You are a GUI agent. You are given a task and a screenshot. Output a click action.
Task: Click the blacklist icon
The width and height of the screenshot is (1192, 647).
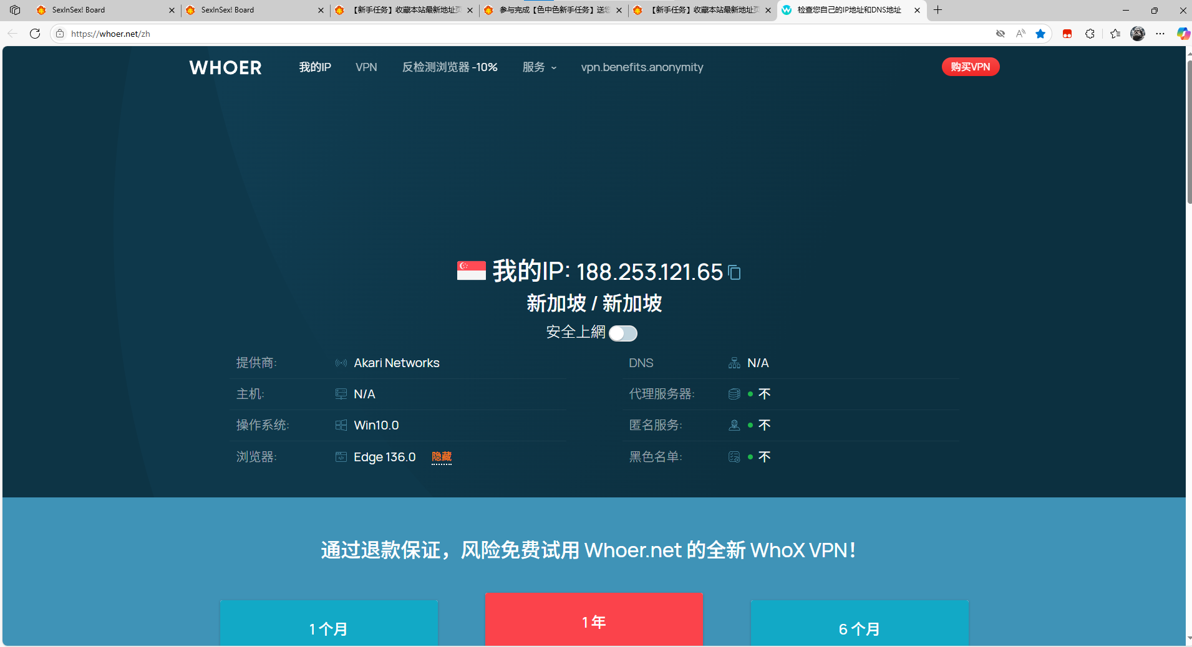coord(734,457)
